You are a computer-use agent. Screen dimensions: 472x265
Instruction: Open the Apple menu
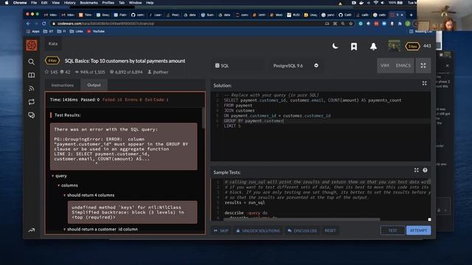[x=7, y=3]
